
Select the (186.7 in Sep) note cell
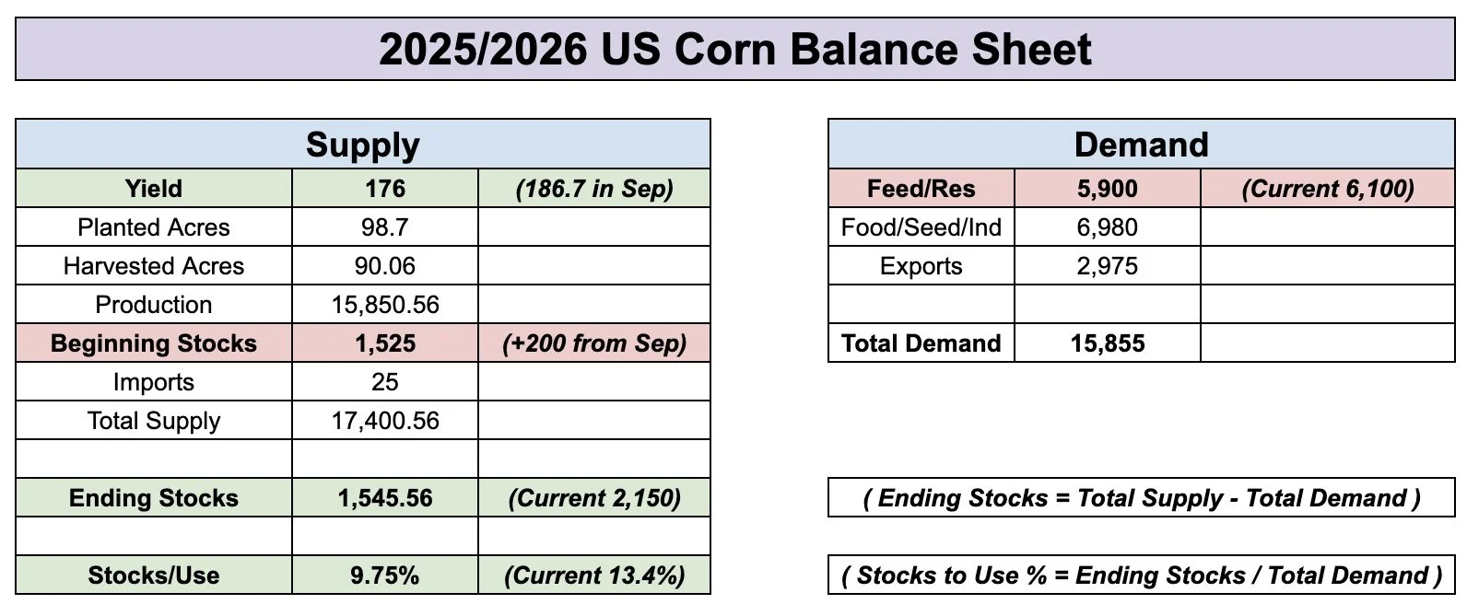pyautogui.click(x=594, y=189)
